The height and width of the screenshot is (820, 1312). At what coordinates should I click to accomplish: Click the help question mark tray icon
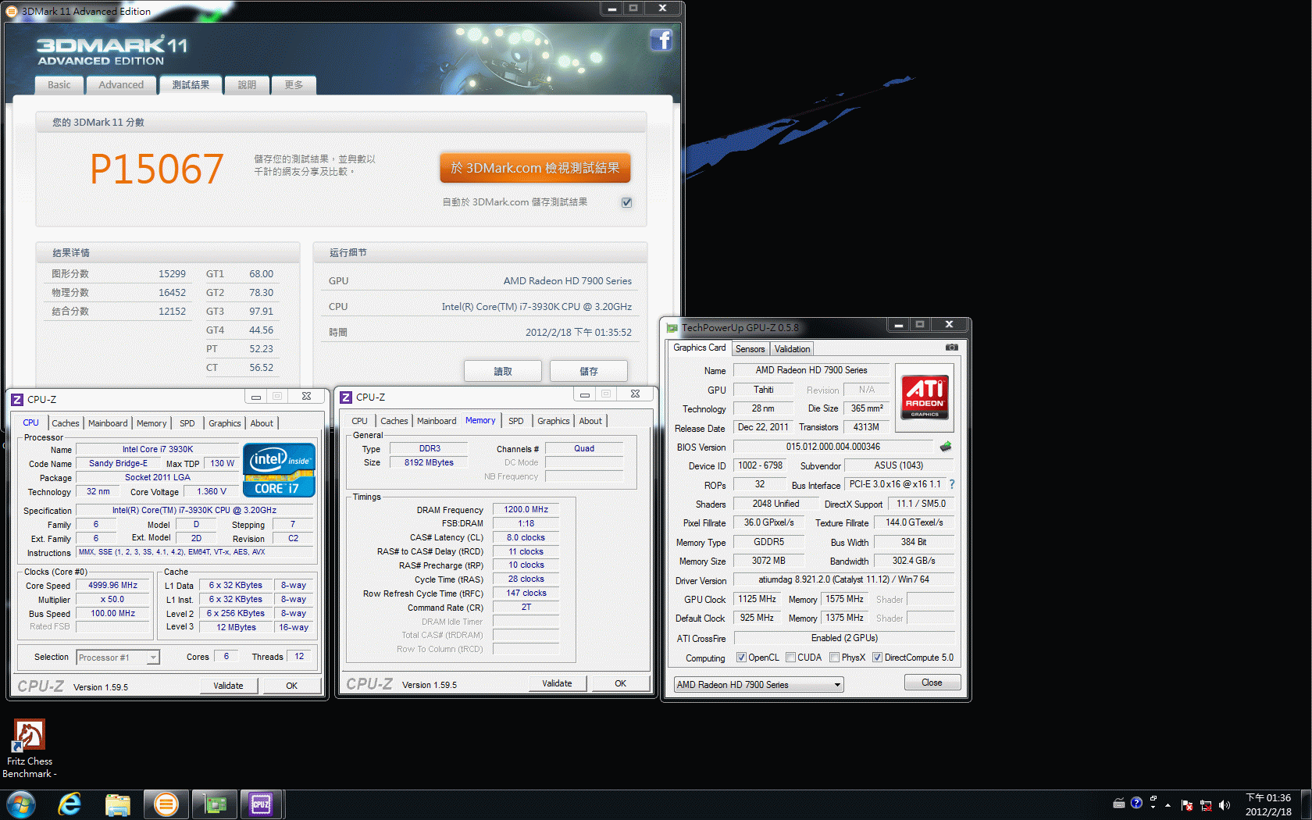tap(1136, 803)
